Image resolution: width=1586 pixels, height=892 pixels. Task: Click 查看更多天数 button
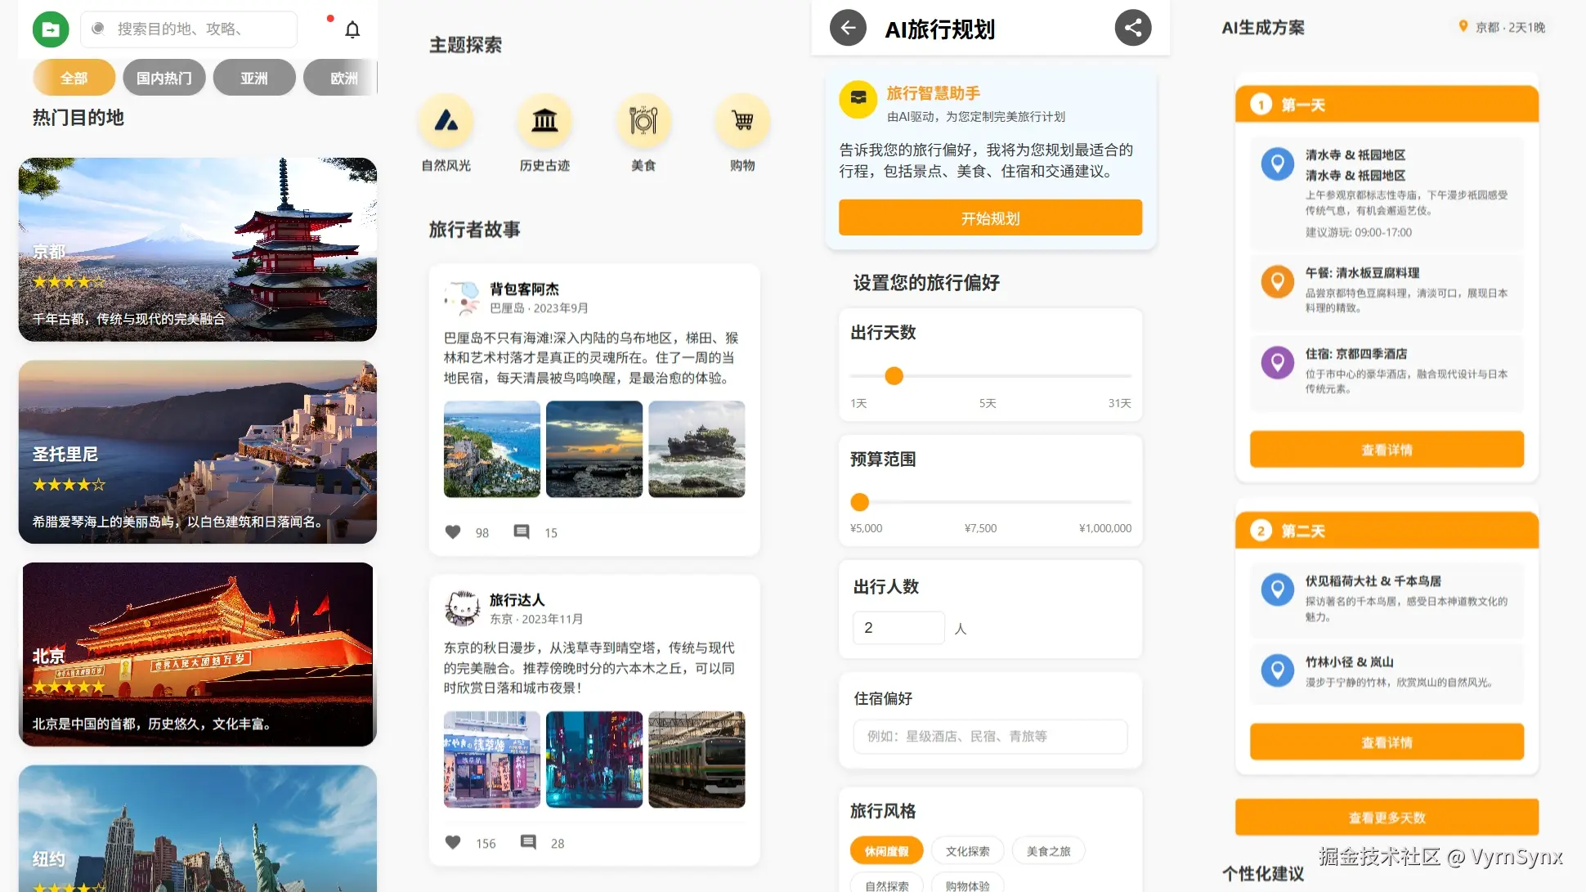click(x=1387, y=817)
